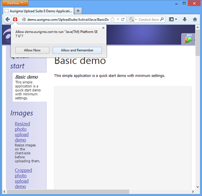Click the Images section heading

pyautogui.click(x=22, y=113)
